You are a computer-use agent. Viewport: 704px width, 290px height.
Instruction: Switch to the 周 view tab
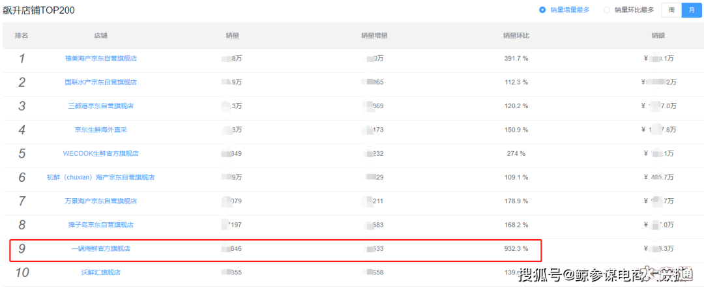tap(671, 10)
